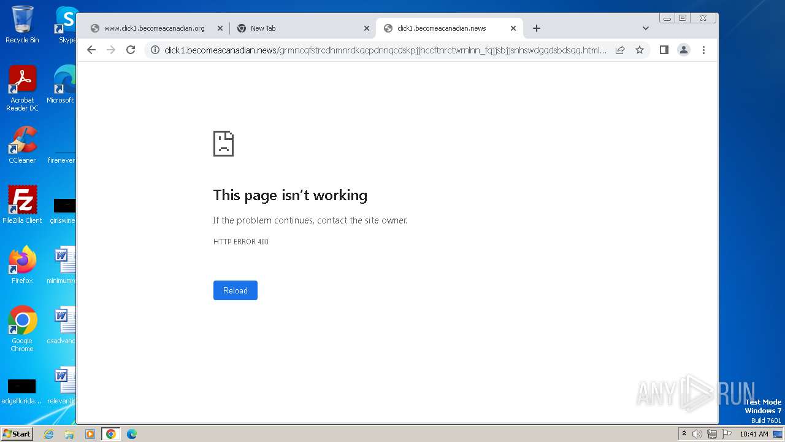This screenshot has height=442, width=785.
Task: Close the click1.becomeacanadian.news tab
Action: (x=513, y=28)
